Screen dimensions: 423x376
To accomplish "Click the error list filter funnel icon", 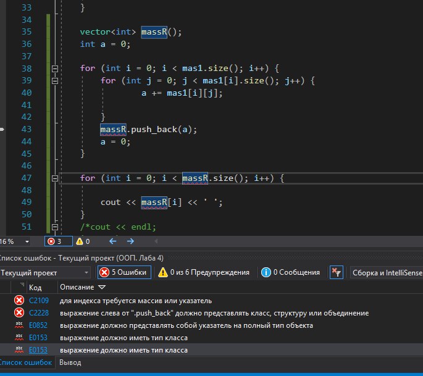I will coord(336,272).
